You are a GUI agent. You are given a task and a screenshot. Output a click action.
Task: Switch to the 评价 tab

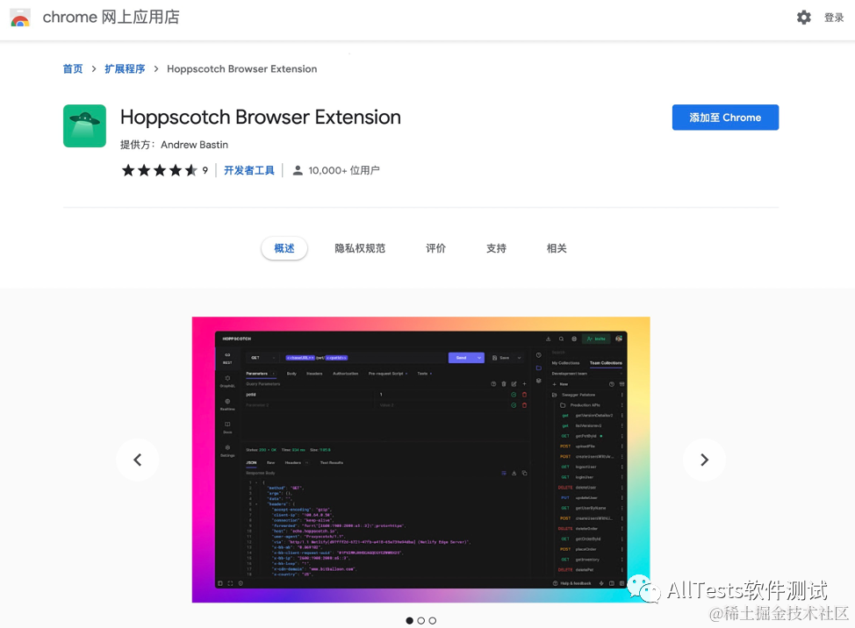click(435, 248)
